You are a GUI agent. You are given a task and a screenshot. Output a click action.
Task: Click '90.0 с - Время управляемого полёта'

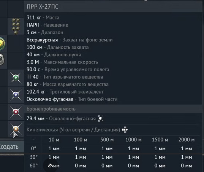coord(68,70)
